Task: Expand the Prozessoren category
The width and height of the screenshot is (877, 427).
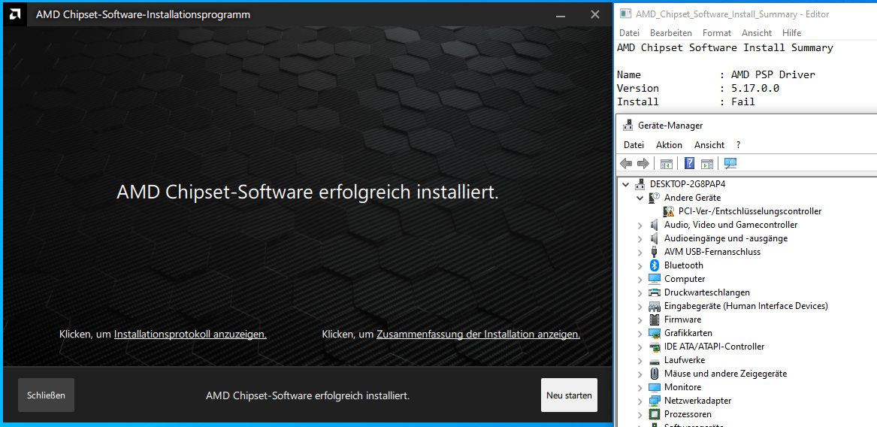Action: pos(640,414)
